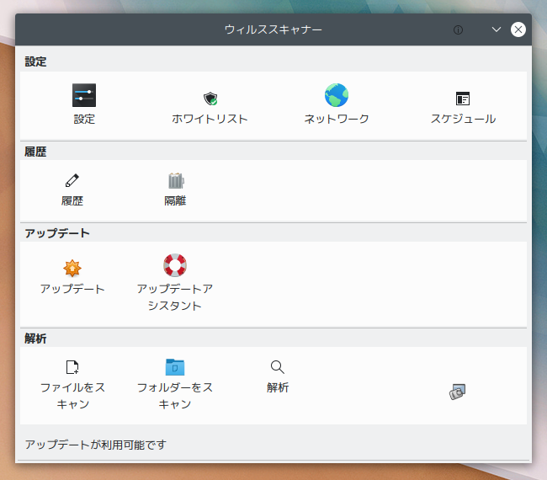Click the アップデート section header text

click(57, 233)
